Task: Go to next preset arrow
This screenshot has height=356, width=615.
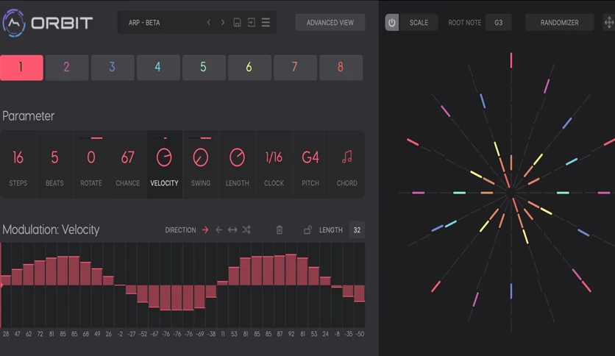Action: pos(222,22)
